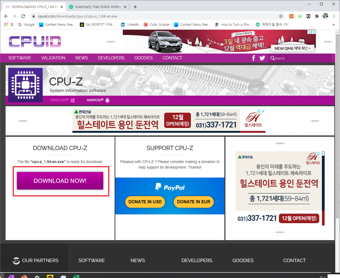This screenshot has width=340, height=278.
Task: Close the DOWNLOADING CPU-Z tab
Action: (62, 7)
